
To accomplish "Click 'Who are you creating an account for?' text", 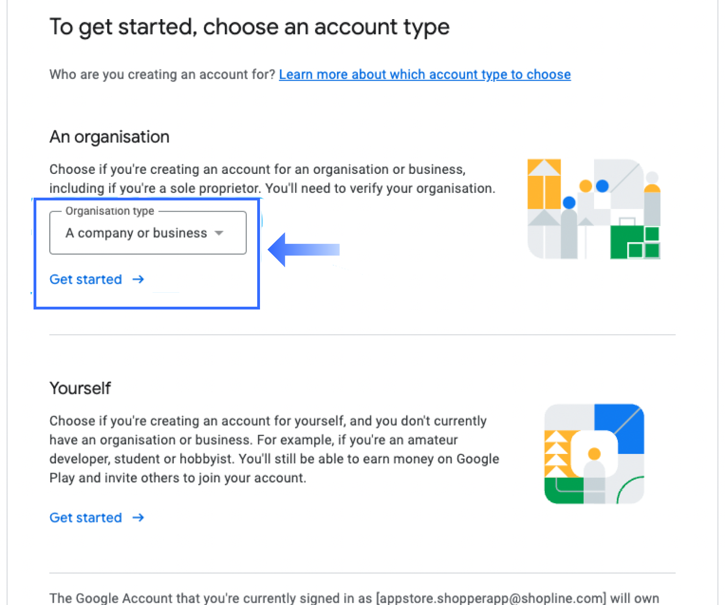I will click(x=163, y=75).
